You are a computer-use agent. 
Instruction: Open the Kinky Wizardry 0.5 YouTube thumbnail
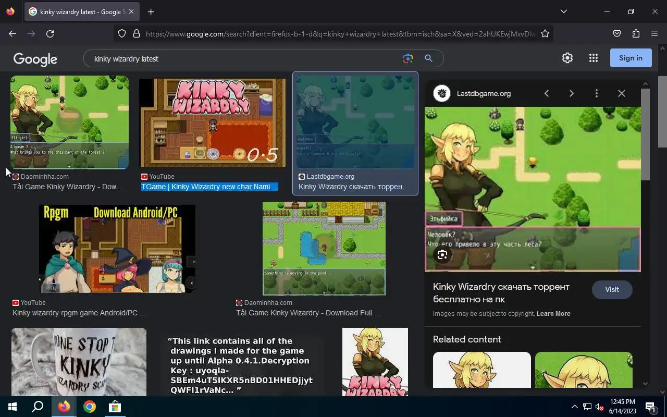[x=213, y=123]
